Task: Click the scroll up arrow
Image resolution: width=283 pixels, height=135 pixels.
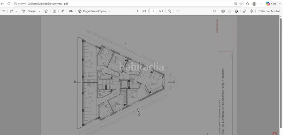Action: [x=281, y=17]
